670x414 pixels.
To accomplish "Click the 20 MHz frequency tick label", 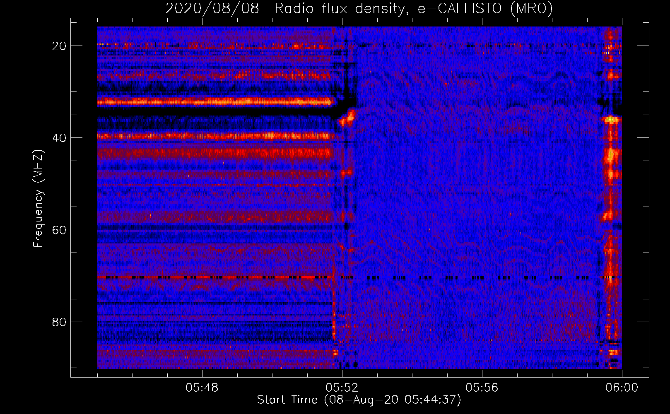I will [59, 46].
